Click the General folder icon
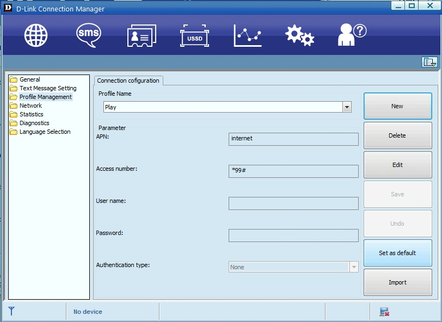442x322 pixels. [x=13, y=80]
